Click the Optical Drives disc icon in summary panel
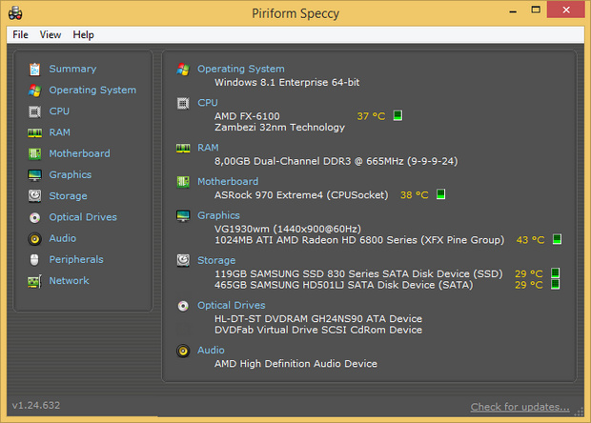 (183, 306)
